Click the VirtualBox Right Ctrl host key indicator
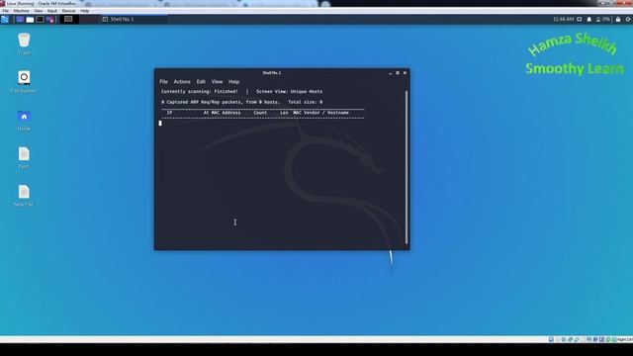The height and width of the screenshot is (356, 633). coord(625,340)
